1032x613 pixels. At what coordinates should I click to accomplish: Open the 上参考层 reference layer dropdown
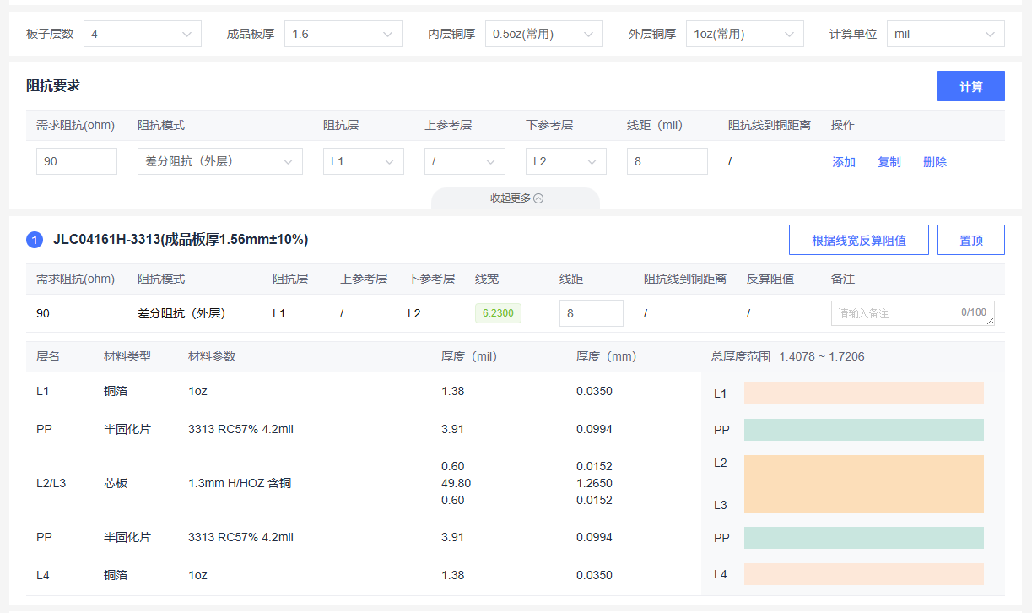pos(464,161)
